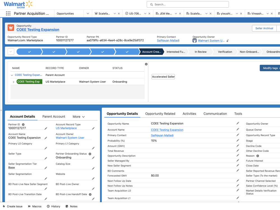Edit Team Acquisition L0 pencil icon
This screenshot has width=280, height=210.
pos(238,190)
